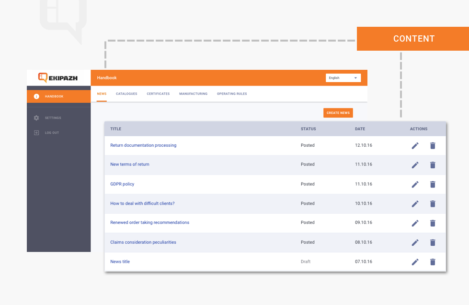
Task: Select Handbook in the sidebar
Action: click(54, 97)
